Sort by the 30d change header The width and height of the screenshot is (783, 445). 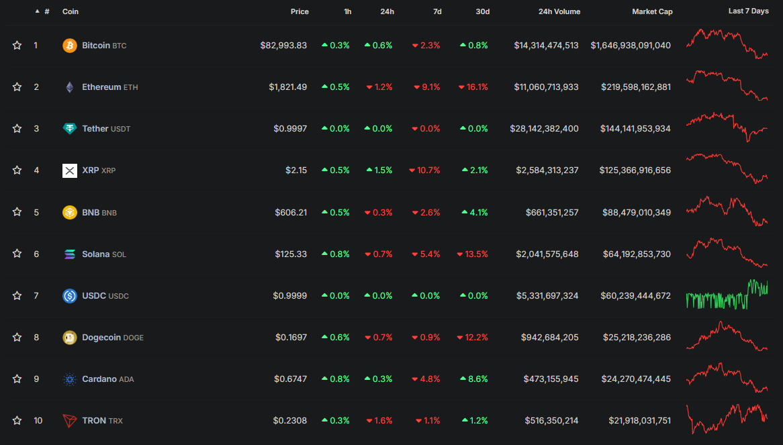pyautogui.click(x=482, y=11)
